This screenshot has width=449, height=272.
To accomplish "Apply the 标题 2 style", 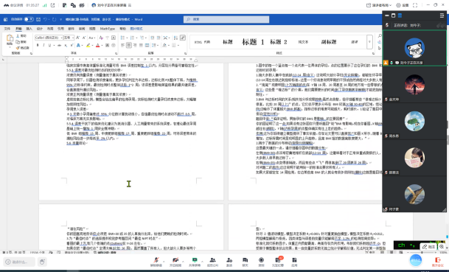I will tap(279, 42).
